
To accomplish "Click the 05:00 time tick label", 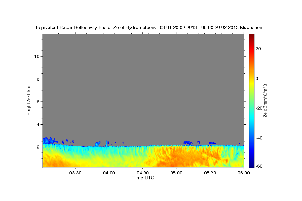I will click(176, 173).
